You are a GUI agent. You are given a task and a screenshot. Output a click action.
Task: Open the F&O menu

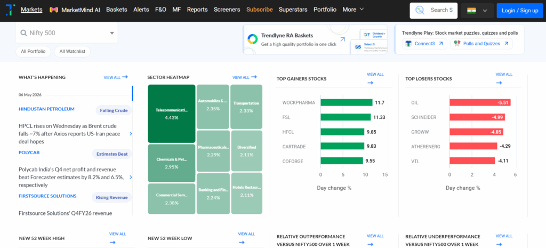160,10
